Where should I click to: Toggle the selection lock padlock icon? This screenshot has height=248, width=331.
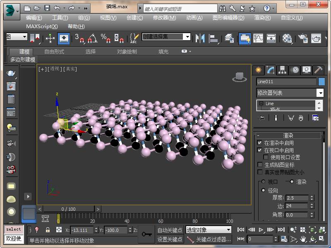48,230
